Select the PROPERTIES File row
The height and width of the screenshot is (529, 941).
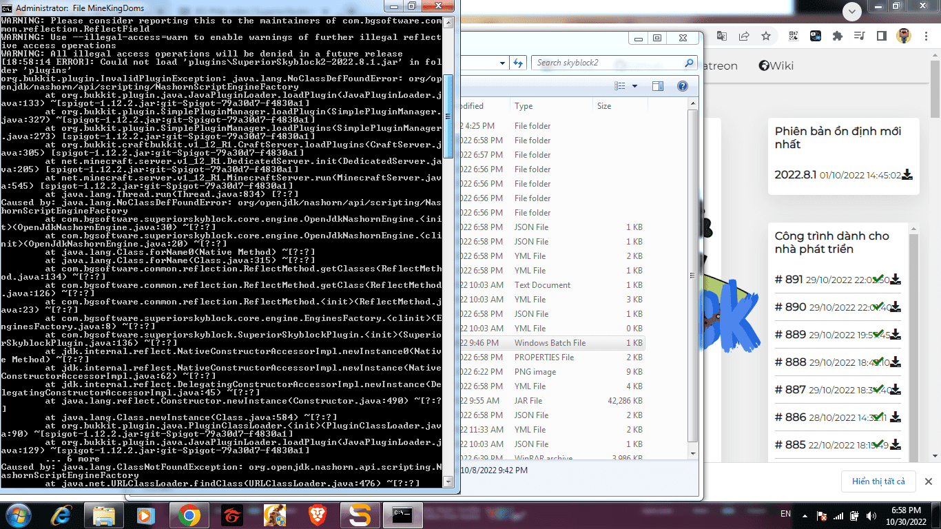click(x=552, y=357)
